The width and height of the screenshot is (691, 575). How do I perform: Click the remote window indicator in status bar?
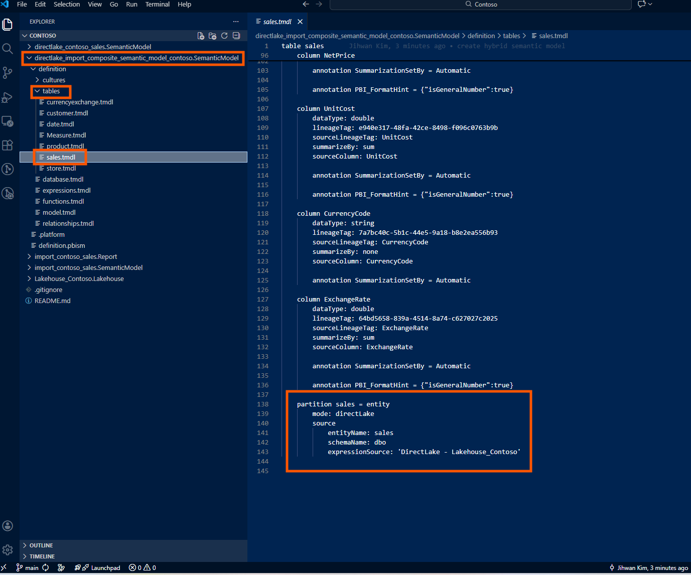4,567
